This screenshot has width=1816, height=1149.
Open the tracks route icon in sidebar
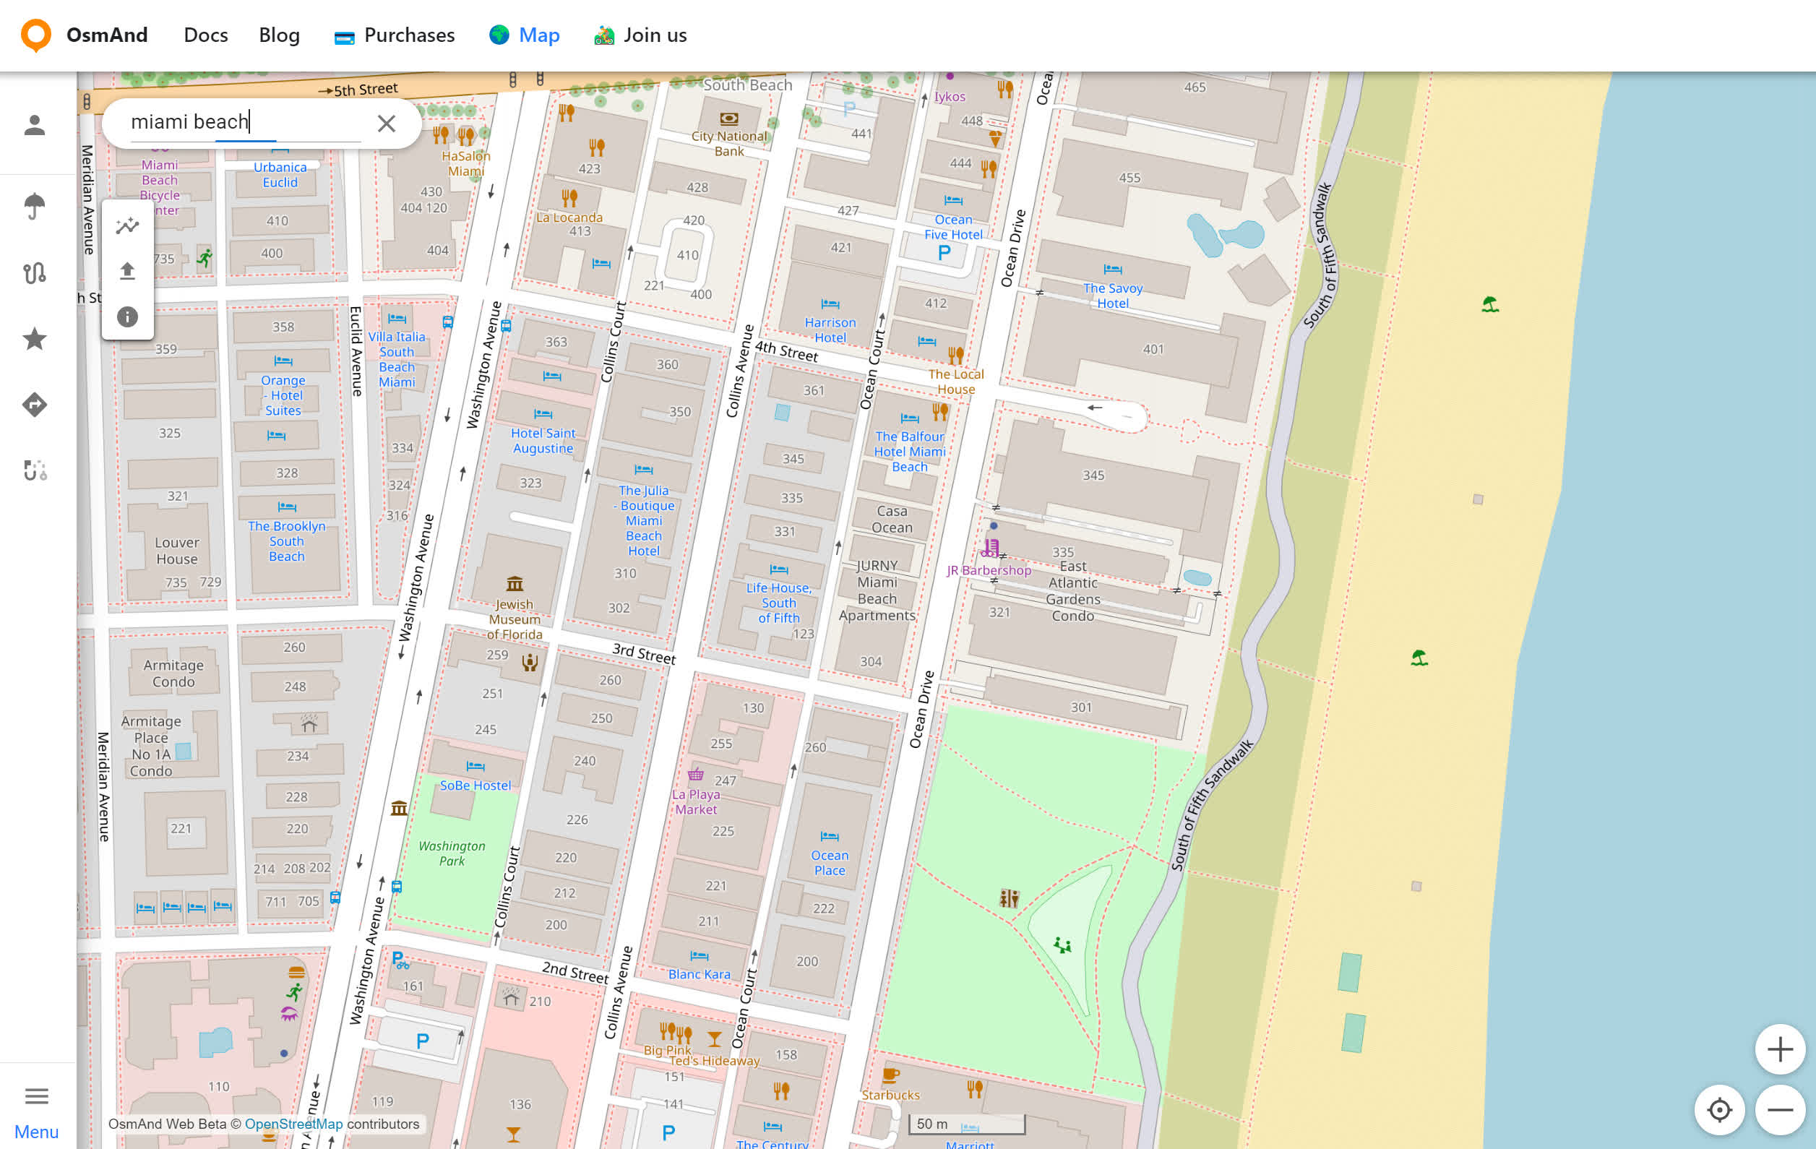[x=35, y=272]
